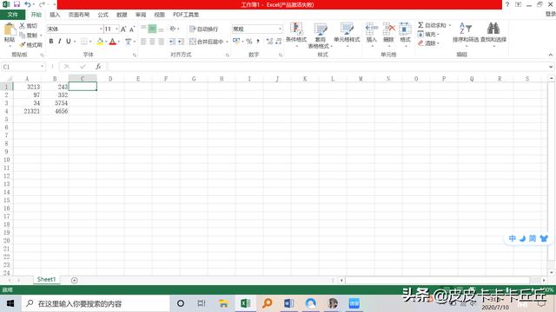The width and height of the screenshot is (556, 312).
Task: Click the Windows taskbar search box
Action: pyautogui.click(x=96, y=303)
